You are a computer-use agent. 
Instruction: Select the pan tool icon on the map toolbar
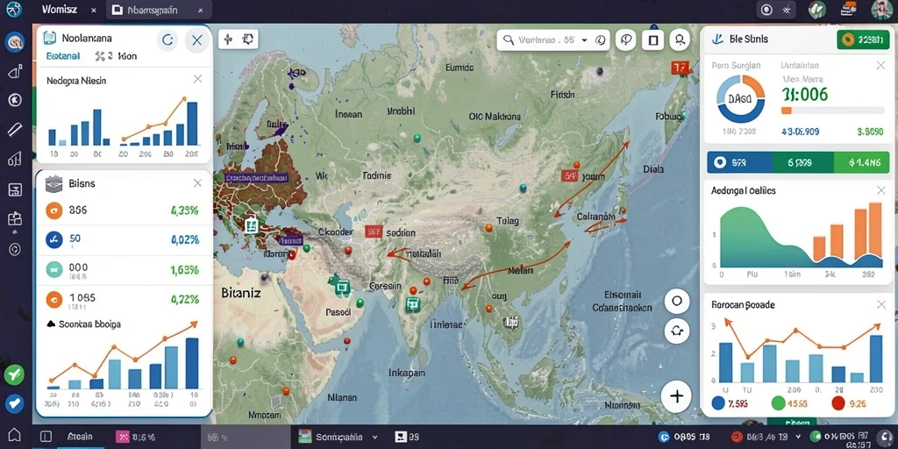(229, 39)
